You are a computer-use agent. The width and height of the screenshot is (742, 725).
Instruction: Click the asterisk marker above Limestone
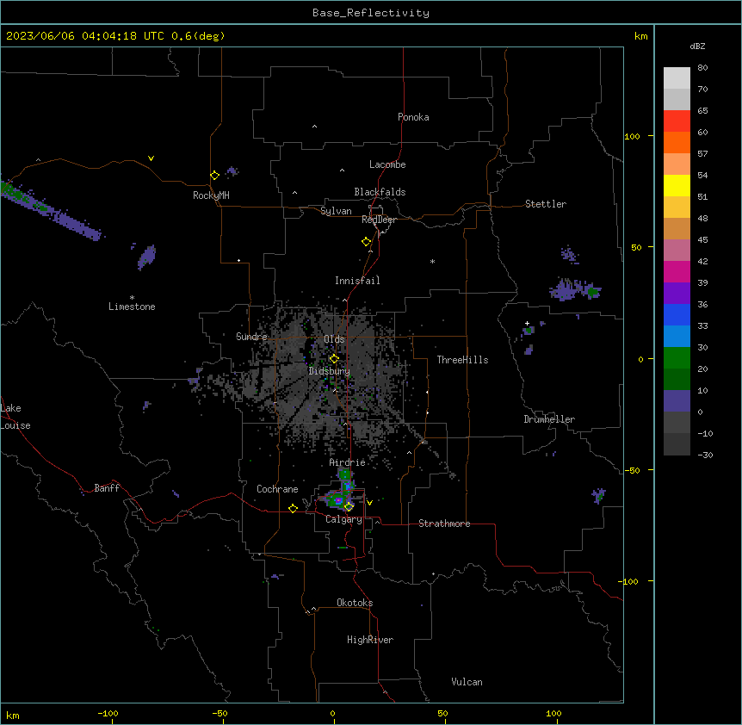(132, 297)
